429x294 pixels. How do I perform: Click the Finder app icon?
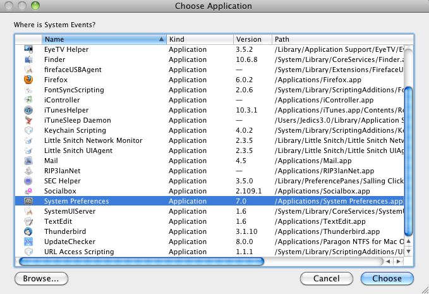click(x=28, y=59)
